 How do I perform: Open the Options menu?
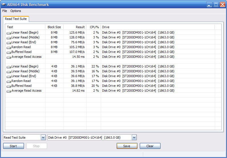click(16, 11)
